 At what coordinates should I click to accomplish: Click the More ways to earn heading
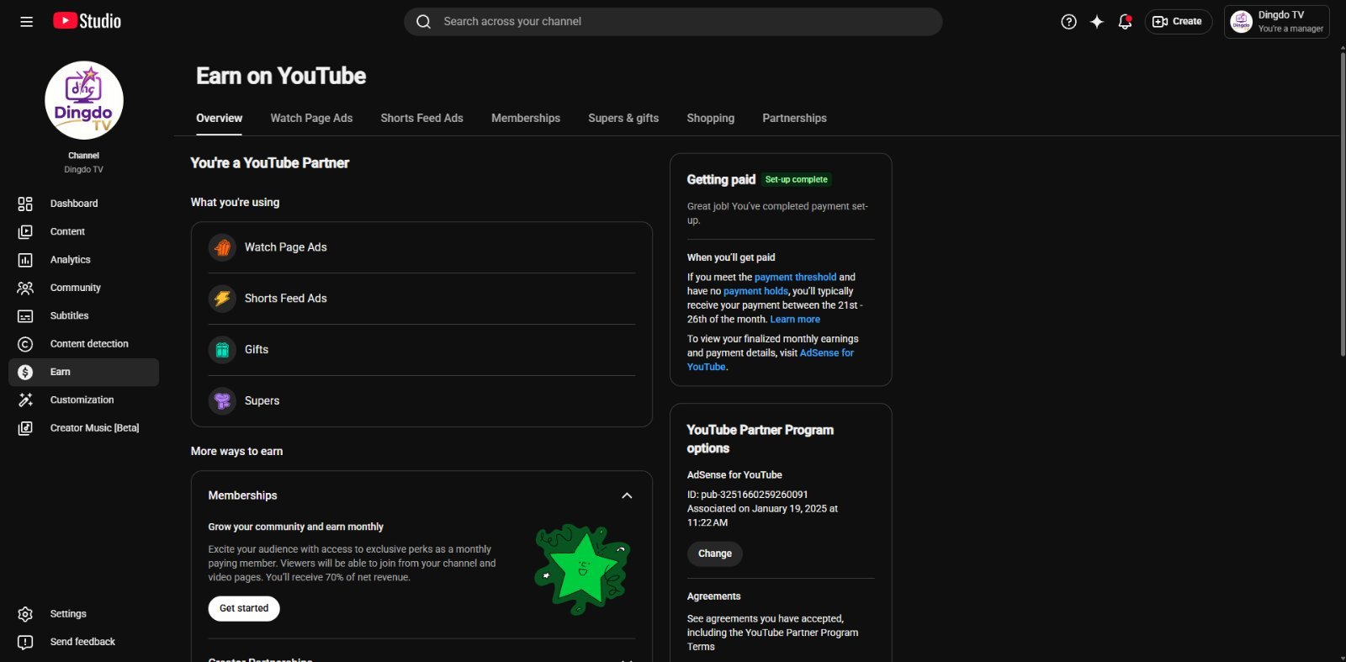tap(236, 452)
